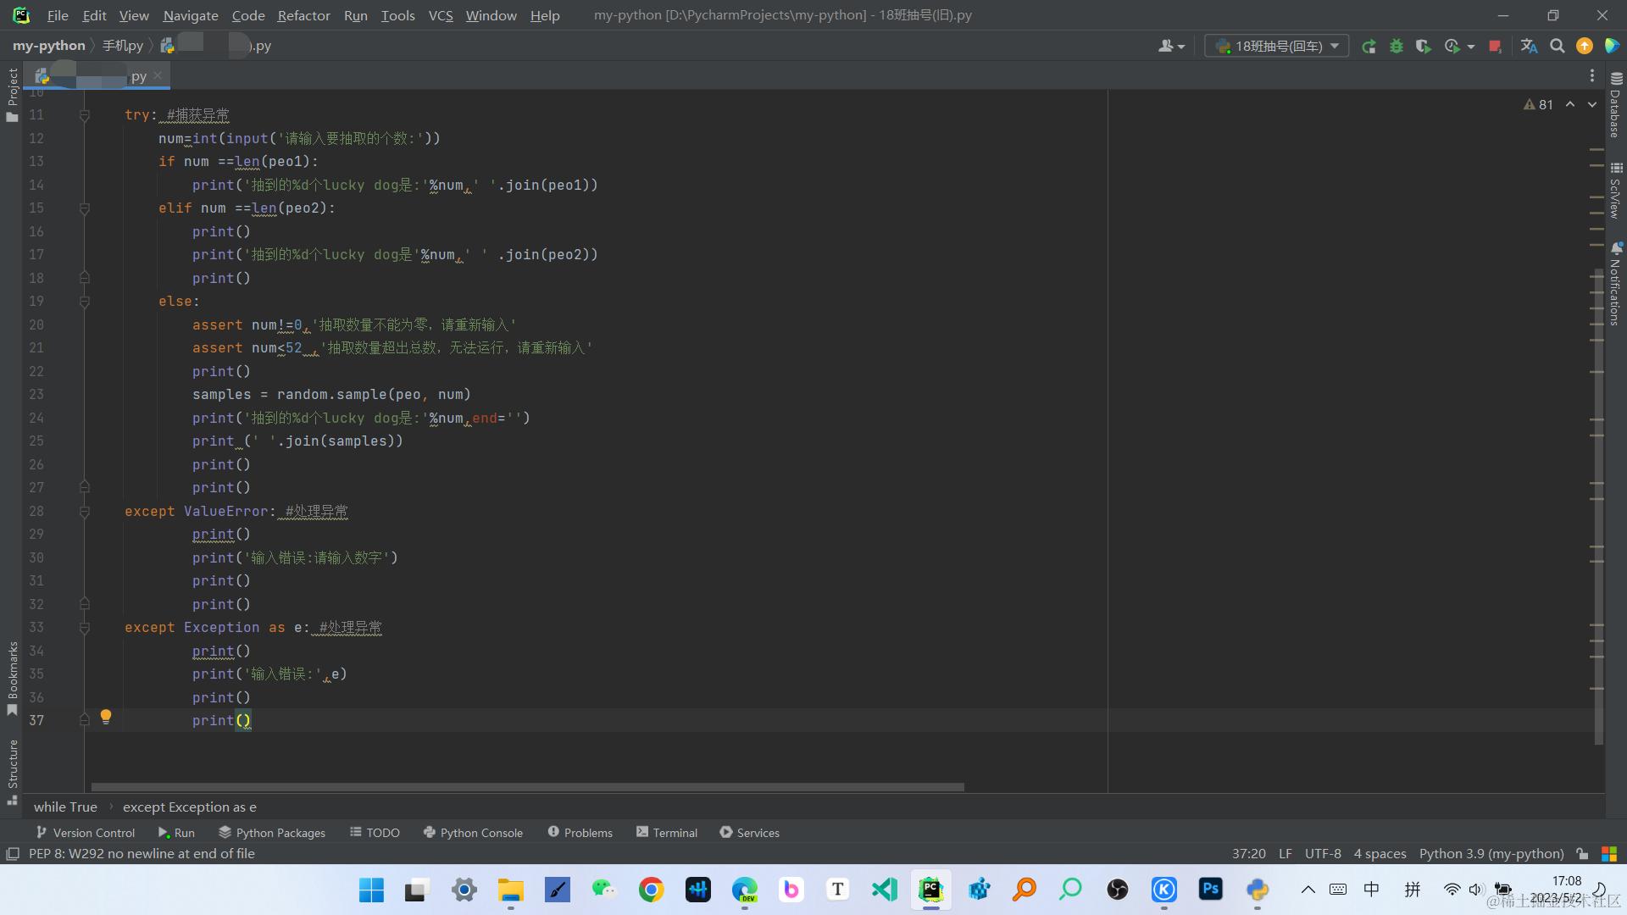
Task: Click the my-python breadcrumb
Action: (x=48, y=46)
